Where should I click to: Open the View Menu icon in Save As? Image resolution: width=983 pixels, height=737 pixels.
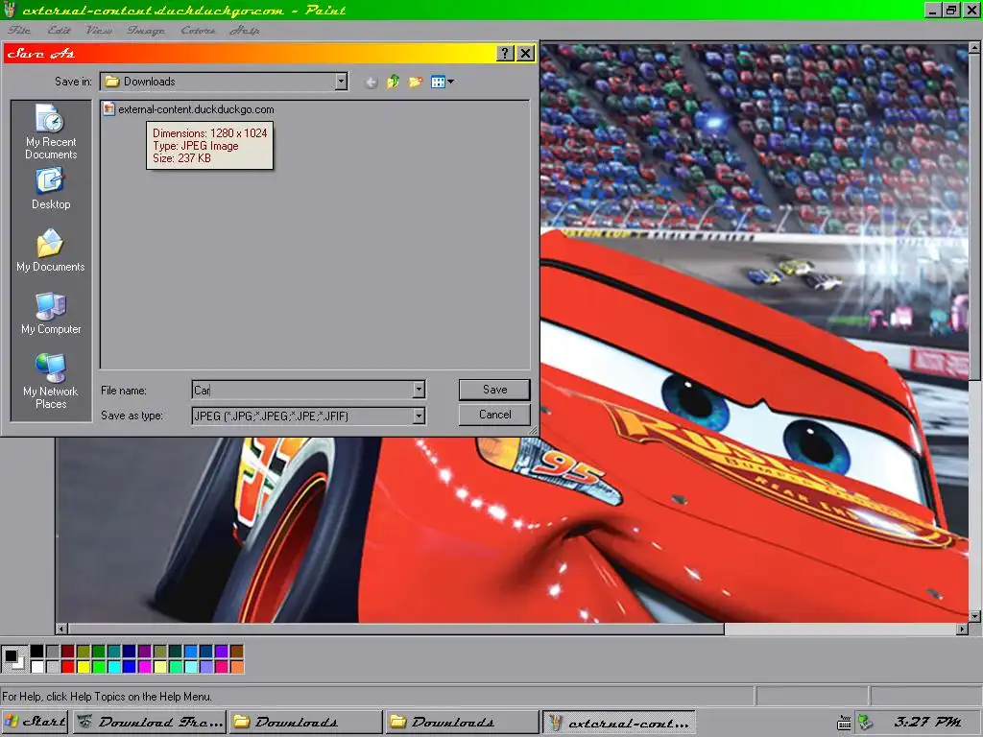(x=442, y=82)
